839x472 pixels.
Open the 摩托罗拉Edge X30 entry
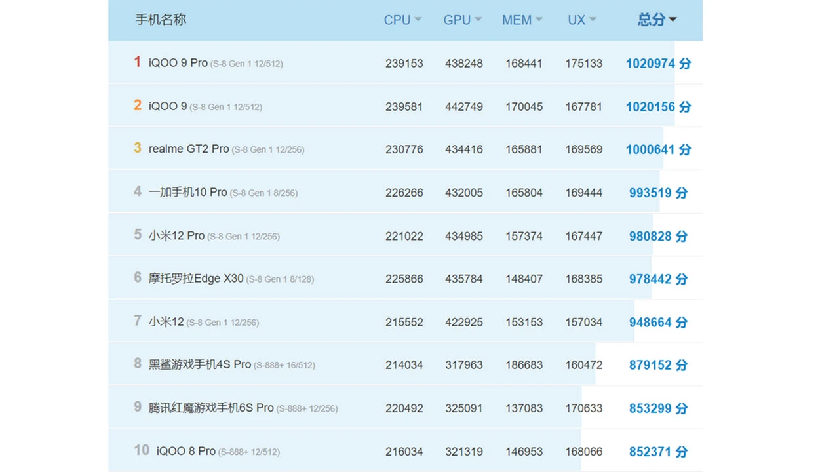pos(196,279)
